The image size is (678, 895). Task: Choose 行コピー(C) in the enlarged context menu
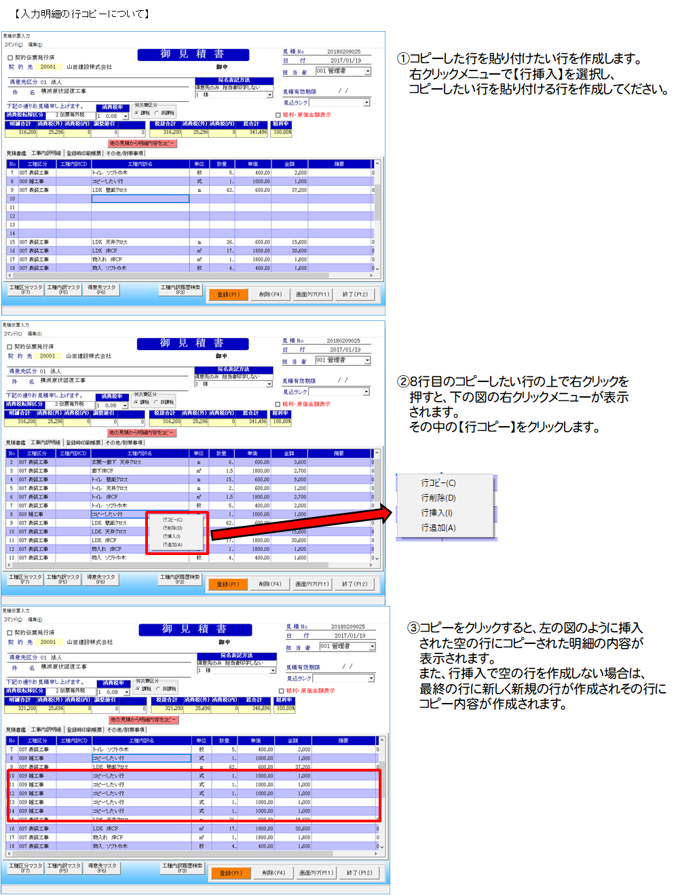coord(438,483)
